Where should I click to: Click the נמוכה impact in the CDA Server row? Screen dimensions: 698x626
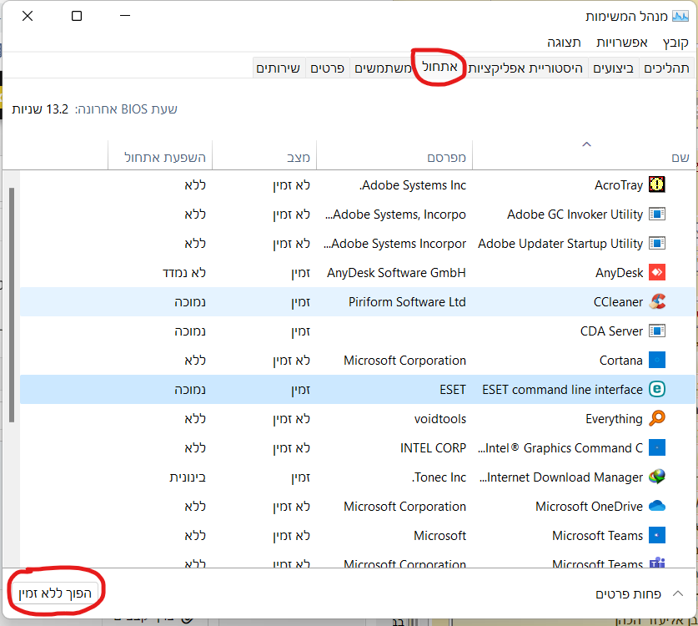190,331
